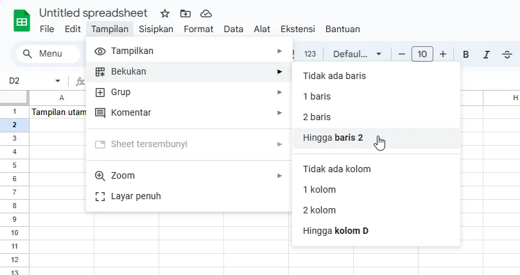Select Layar penuh from menu
Screen dimensions: 520x275
coord(136,196)
